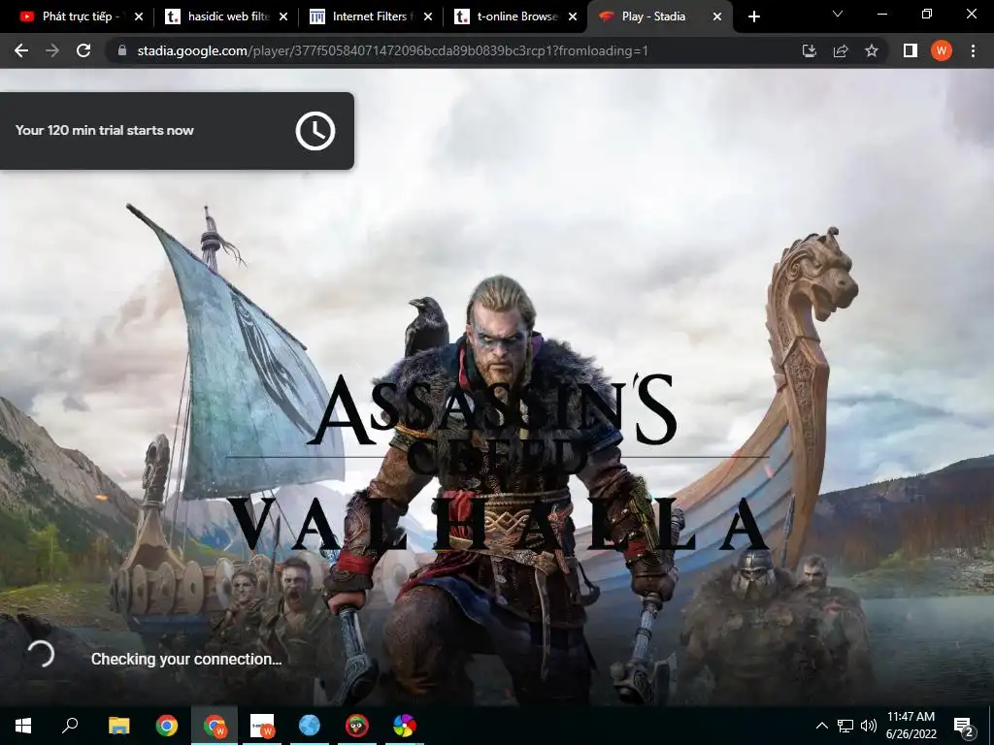This screenshot has height=745, width=994.
Task: Open the red-green bird app in the taskbar
Action: 357,726
